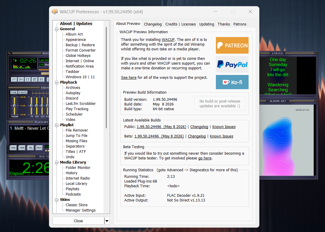This screenshot has height=232, width=325.
Task: Stop playback with the square Stop button
Action: [x=34, y=79]
